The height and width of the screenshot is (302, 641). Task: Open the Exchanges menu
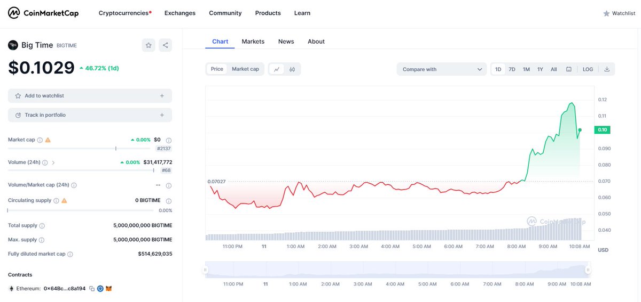[x=180, y=13]
